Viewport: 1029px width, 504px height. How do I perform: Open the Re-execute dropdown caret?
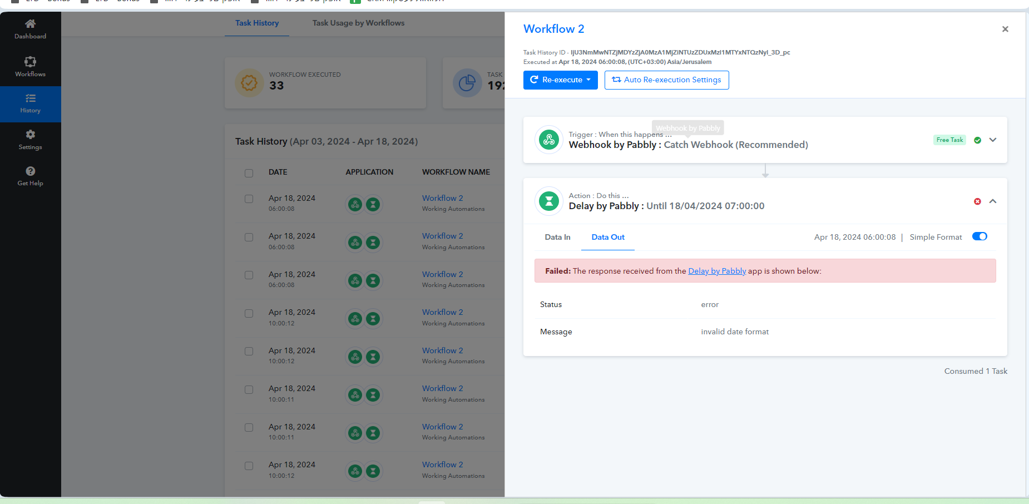click(588, 80)
